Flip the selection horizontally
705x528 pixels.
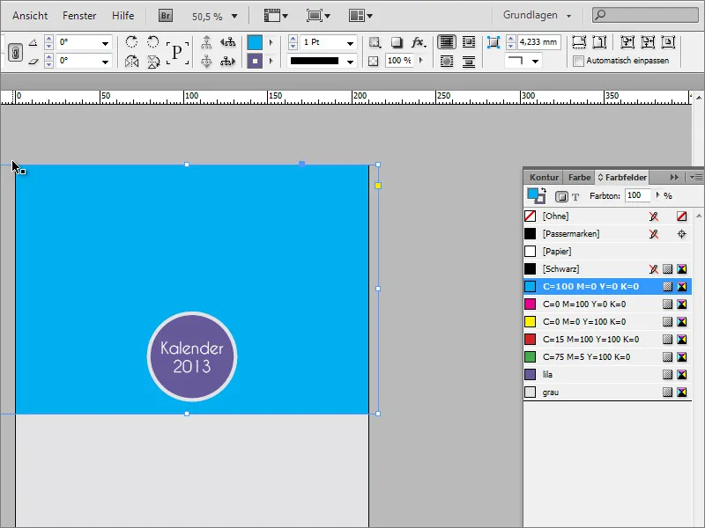coord(131,61)
